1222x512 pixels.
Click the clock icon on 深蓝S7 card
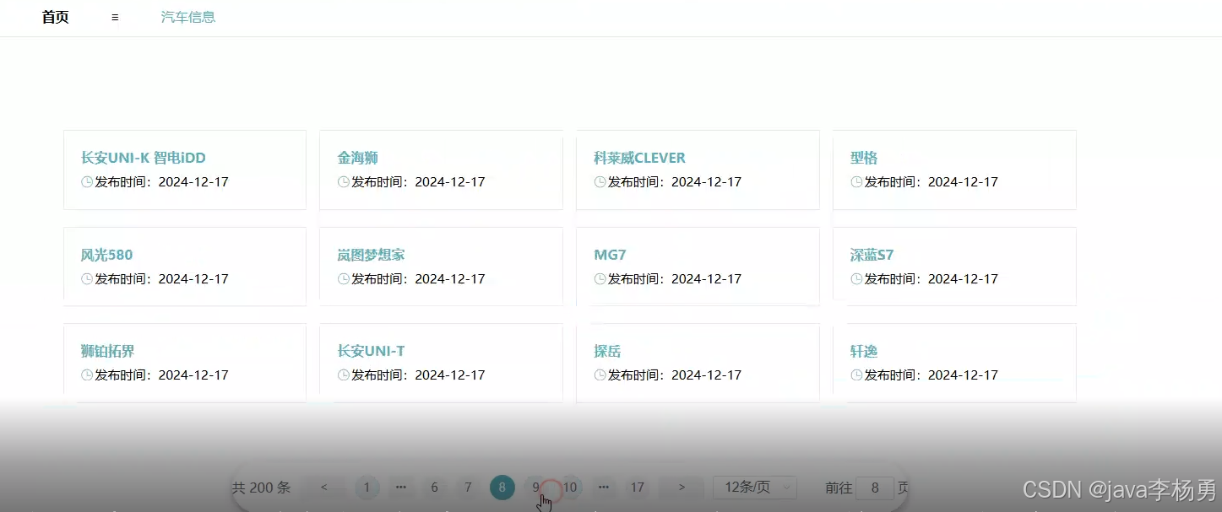click(x=856, y=278)
